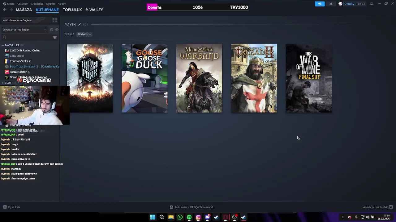The width and height of the screenshot is (396, 222).
Task: Select CarX Street in favorites
Action: coord(17,56)
